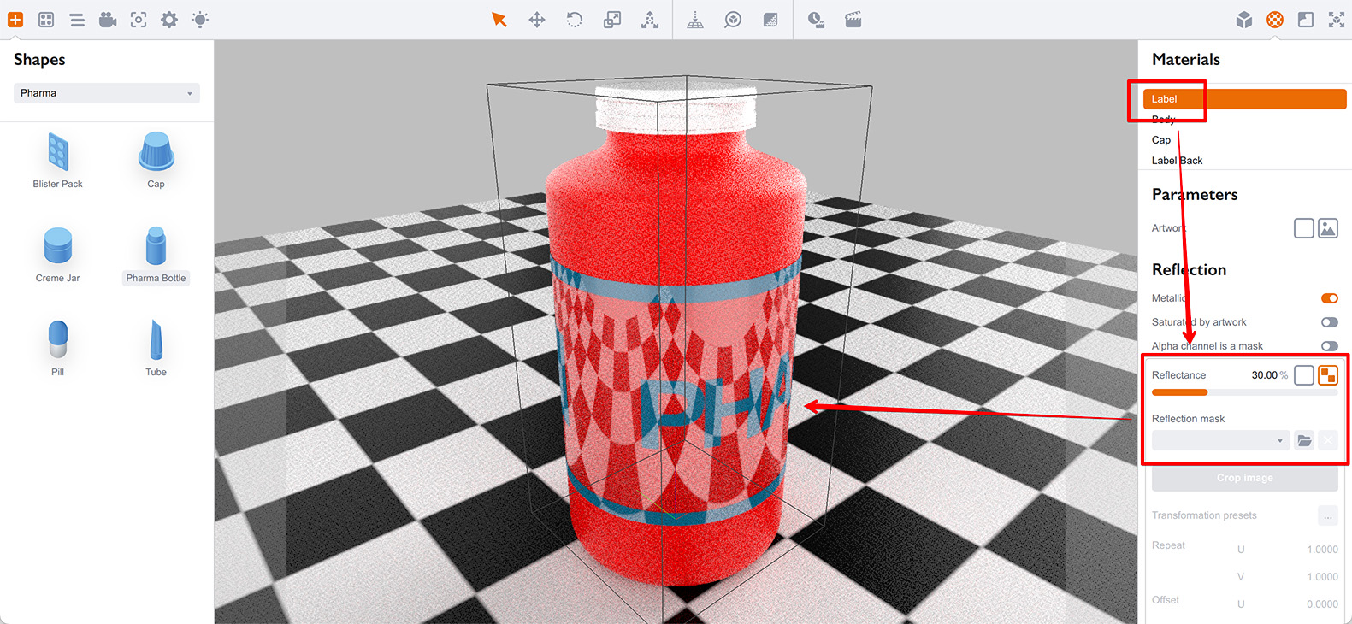Open the camera settings icon
Image resolution: width=1352 pixels, height=624 pixels.
click(108, 20)
